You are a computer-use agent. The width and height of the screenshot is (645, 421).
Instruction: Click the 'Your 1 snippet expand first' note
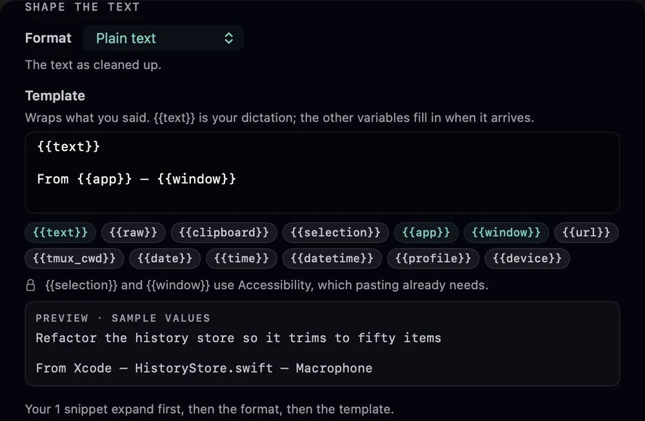210,409
